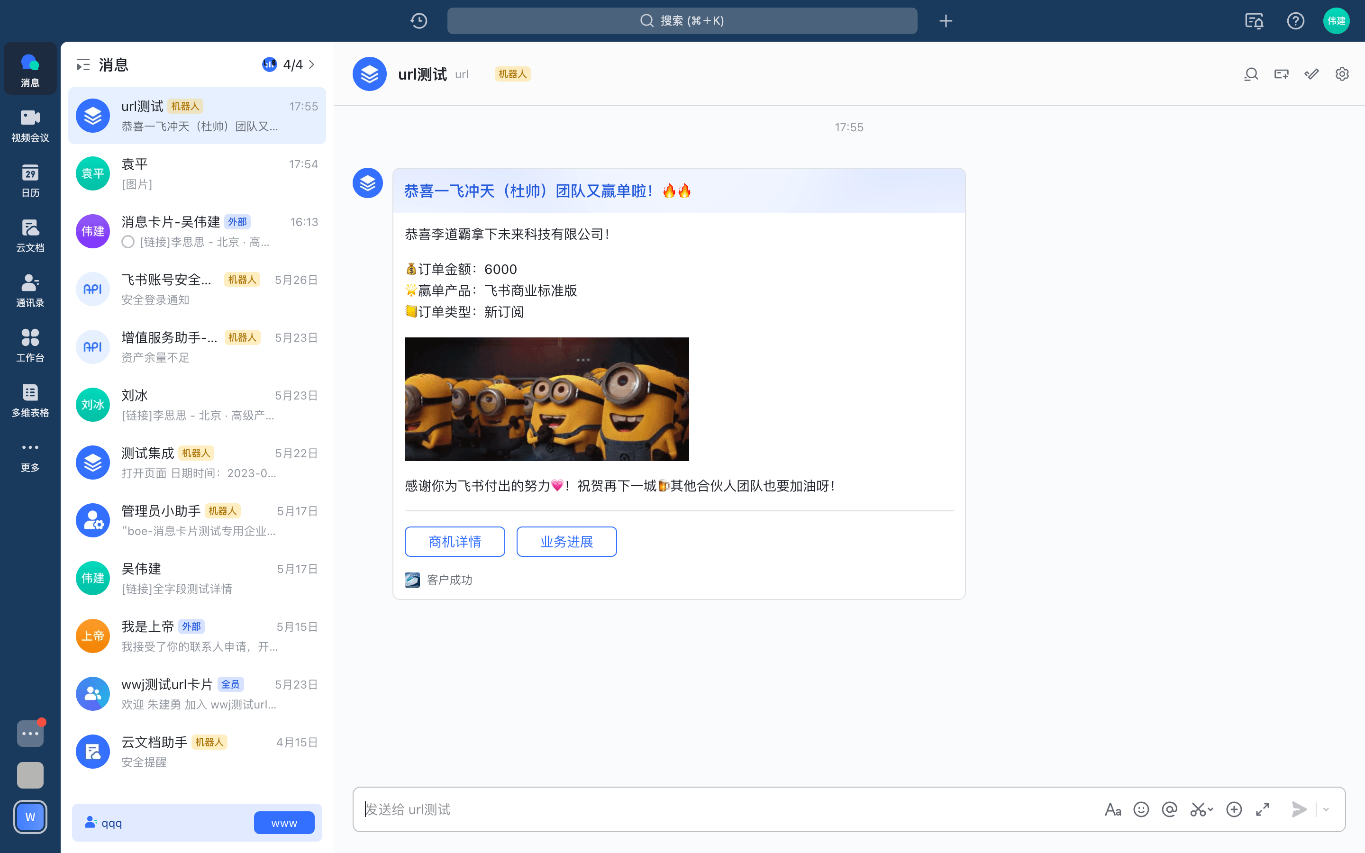This screenshot has height=853, width=1365.
Task: Open text formatting Aa in the message box
Action: [1113, 809]
